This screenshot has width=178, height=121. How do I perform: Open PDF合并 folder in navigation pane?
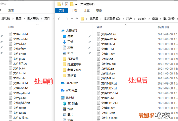click(73, 58)
